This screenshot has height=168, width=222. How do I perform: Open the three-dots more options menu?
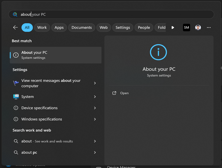209,27
